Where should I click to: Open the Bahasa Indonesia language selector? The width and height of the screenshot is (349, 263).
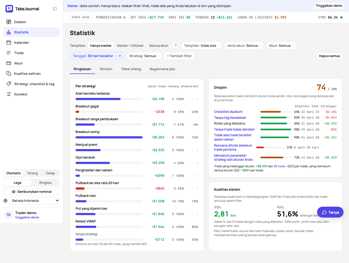(x=34, y=201)
